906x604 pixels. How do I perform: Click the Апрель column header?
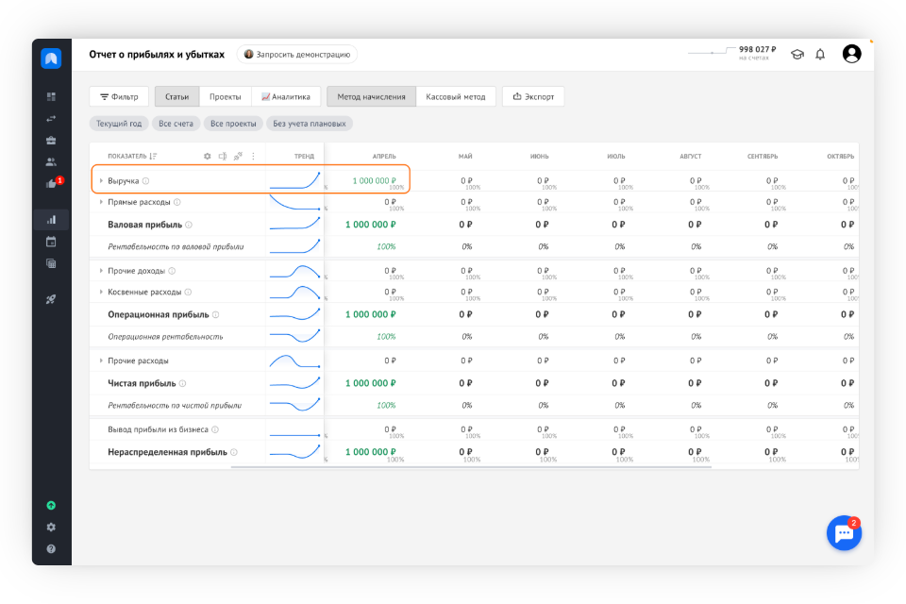[x=384, y=157]
